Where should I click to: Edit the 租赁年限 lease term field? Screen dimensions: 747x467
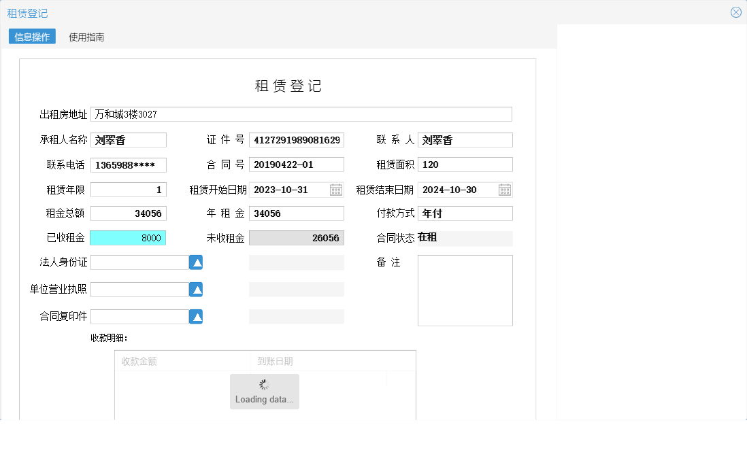click(x=128, y=189)
